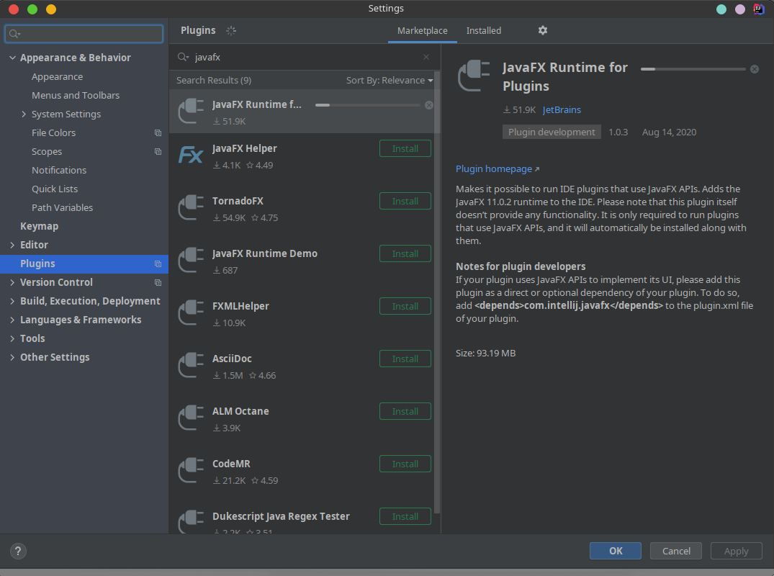Select the Plugins settings page
This screenshot has height=576, width=774.
pyautogui.click(x=84, y=264)
